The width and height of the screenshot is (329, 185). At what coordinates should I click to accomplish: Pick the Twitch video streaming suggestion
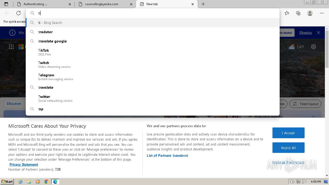pyautogui.click(x=153, y=64)
